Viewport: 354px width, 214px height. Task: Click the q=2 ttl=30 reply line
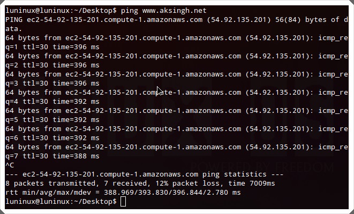[x=52, y=65]
